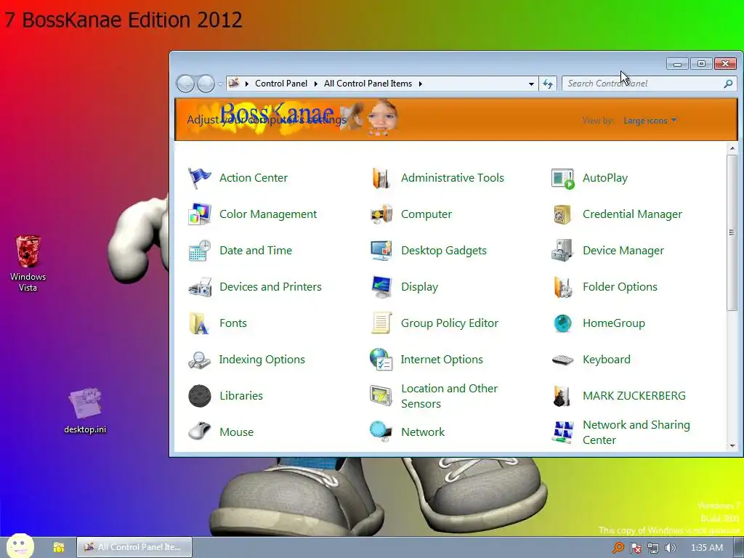Image resolution: width=744 pixels, height=558 pixels.
Task: Open Devices and Printers icon
Action: (x=199, y=287)
